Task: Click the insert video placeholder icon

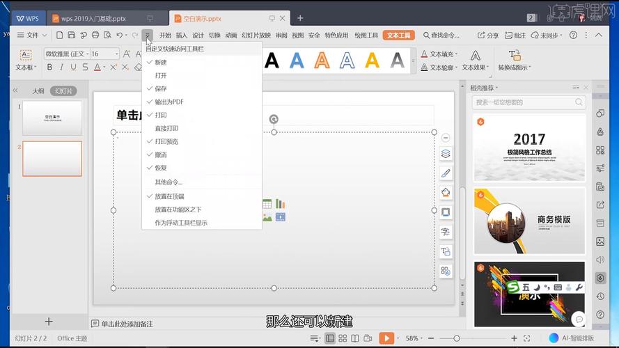Action: point(281,217)
